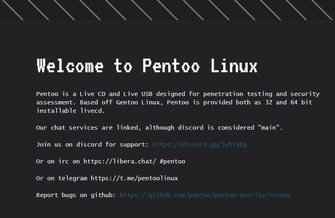Click the word "Linux" in the heading
The image size is (335, 218).
point(234,66)
